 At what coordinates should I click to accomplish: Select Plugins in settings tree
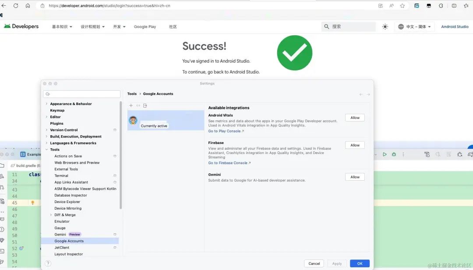coord(56,123)
